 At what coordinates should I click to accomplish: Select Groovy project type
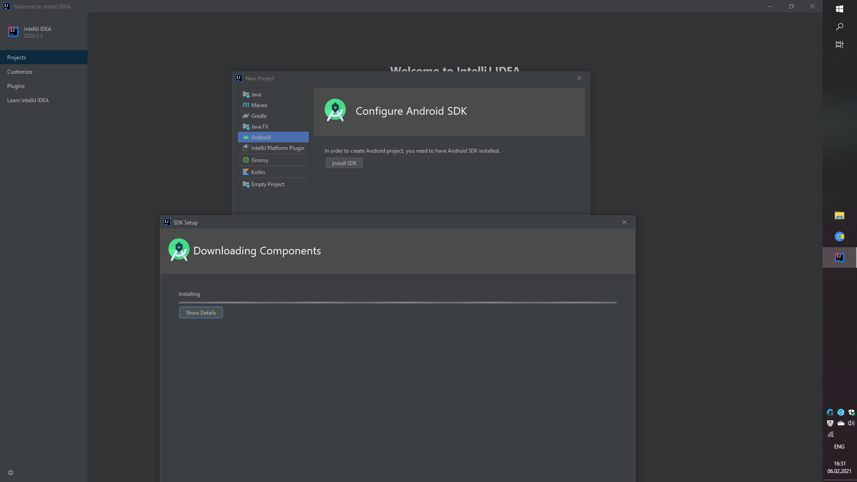coord(273,160)
